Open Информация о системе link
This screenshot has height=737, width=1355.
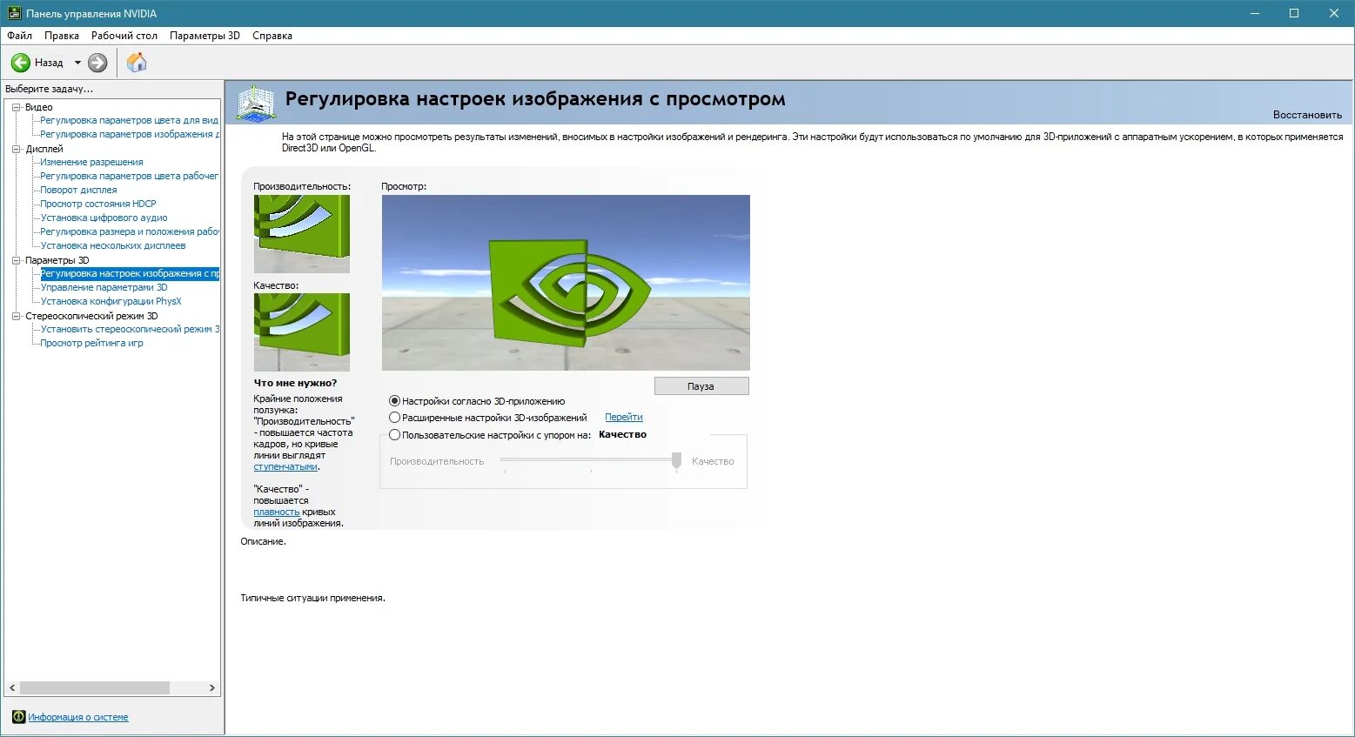coord(78,717)
